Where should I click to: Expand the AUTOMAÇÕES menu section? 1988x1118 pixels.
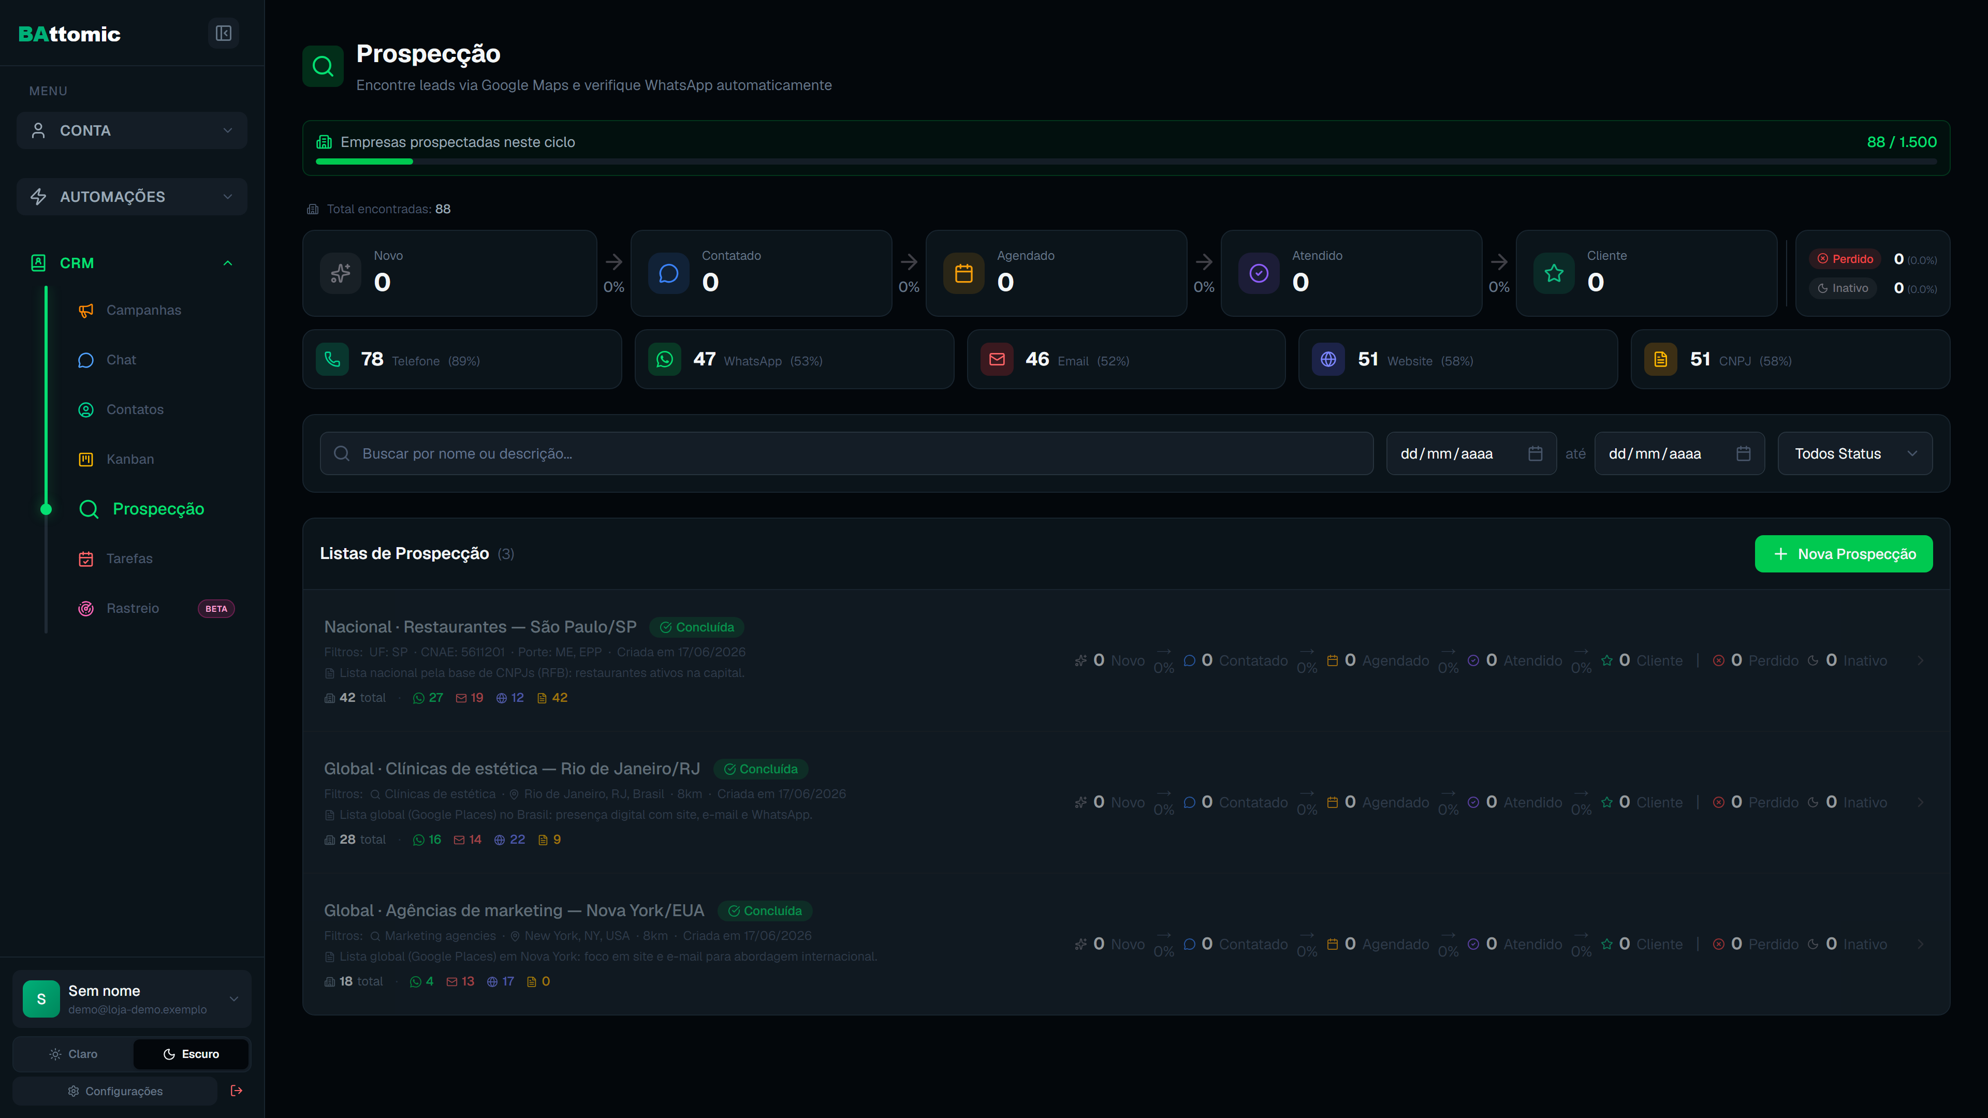pos(132,197)
